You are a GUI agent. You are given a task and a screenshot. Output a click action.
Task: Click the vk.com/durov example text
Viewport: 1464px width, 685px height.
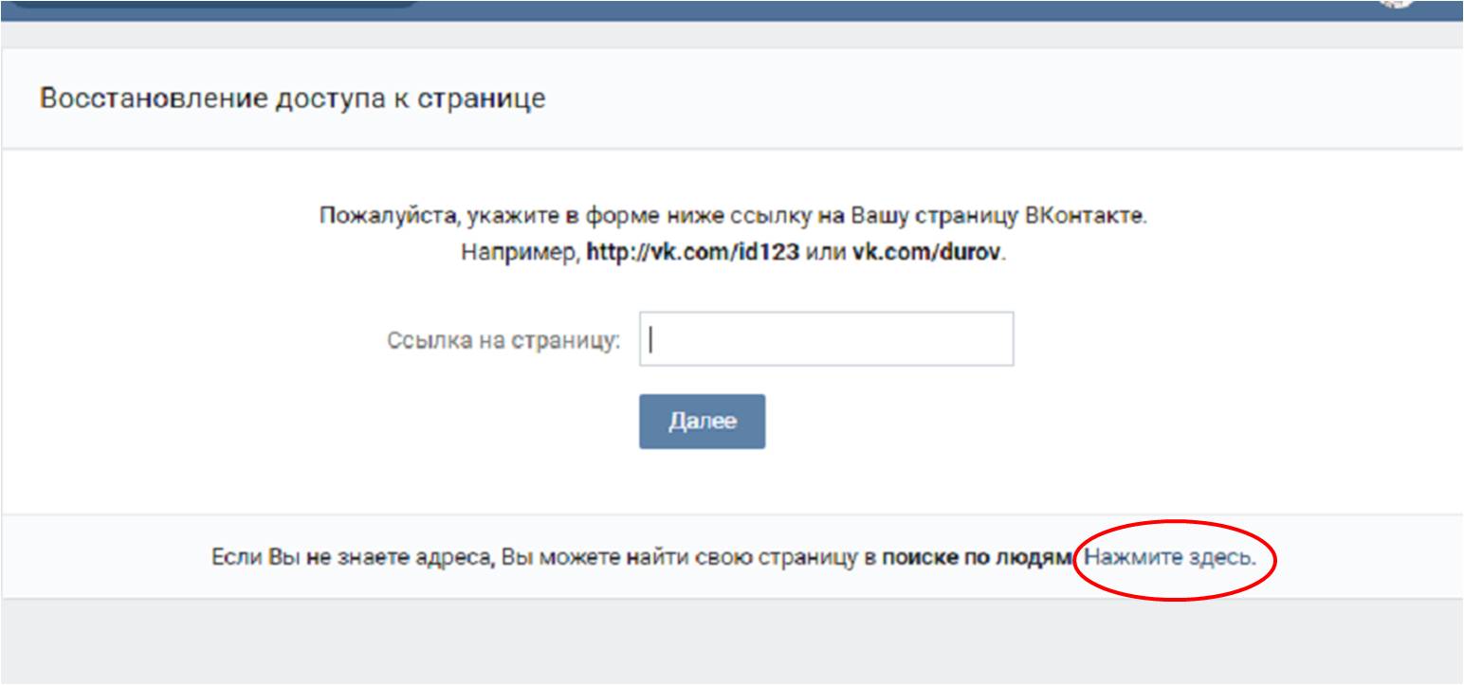point(926,255)
